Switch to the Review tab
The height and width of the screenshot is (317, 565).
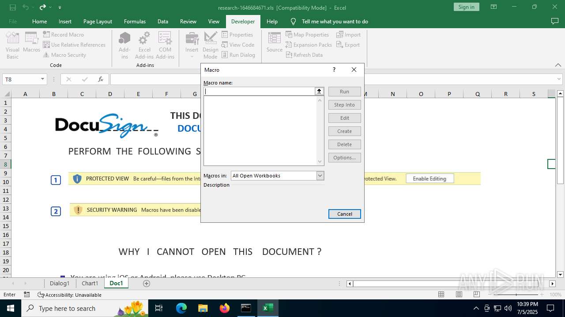pos(188,21)
